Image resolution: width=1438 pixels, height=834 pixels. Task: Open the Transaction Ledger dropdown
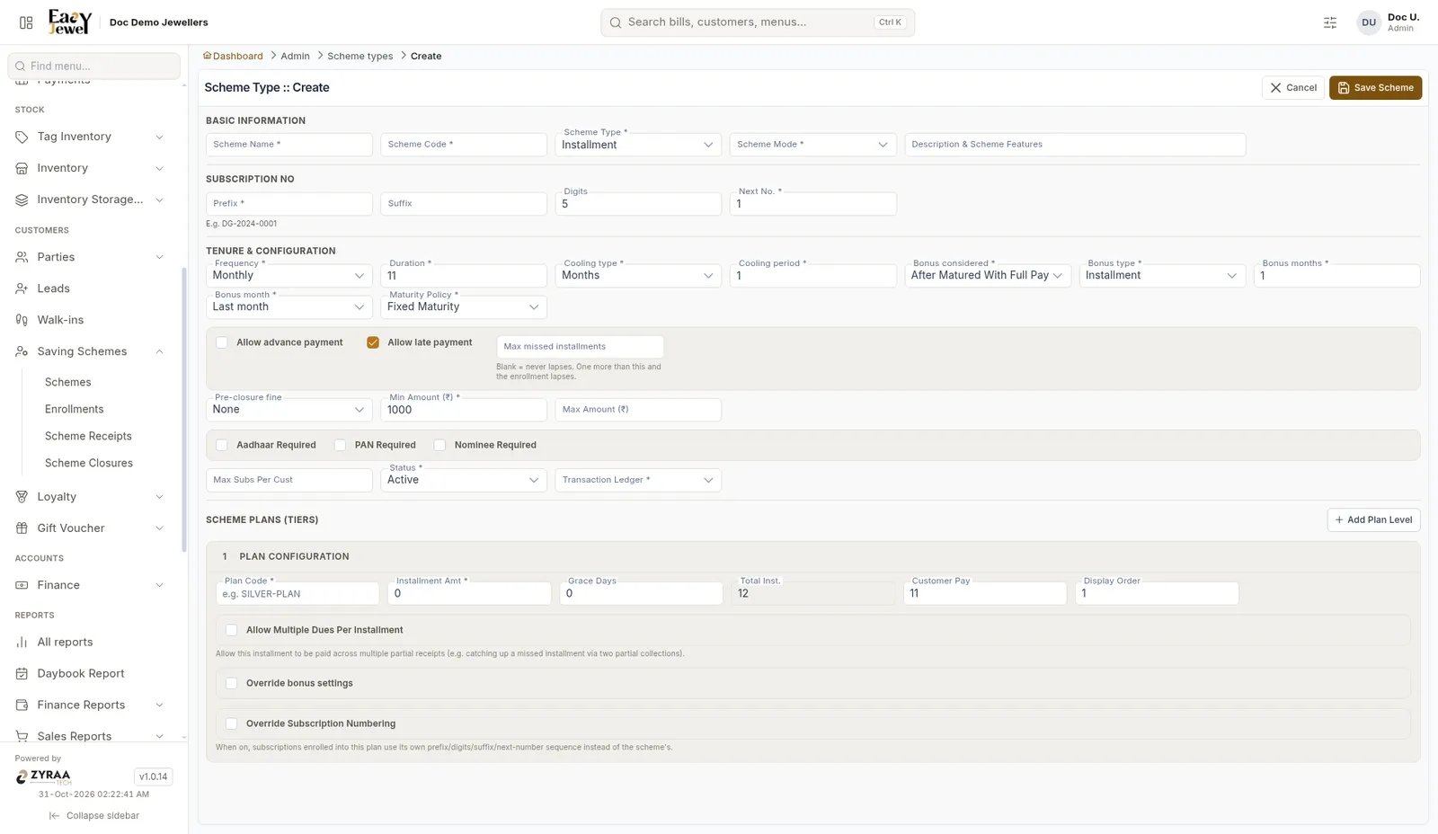click(638, 480)
